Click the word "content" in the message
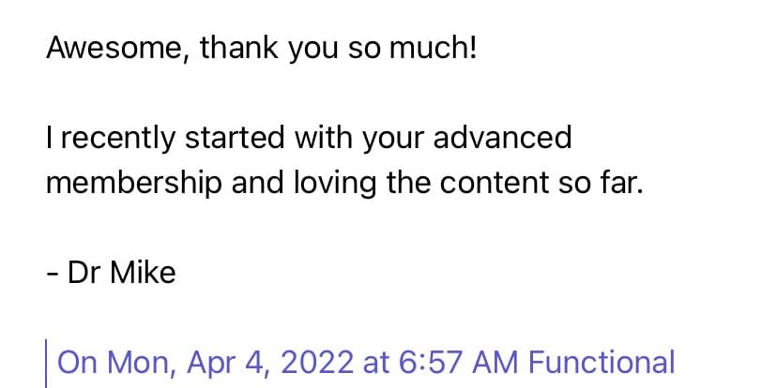Screen dimensions: 777x388 (484, 182)
